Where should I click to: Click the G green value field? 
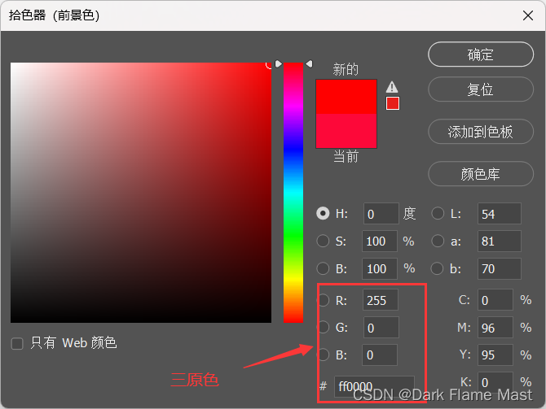pyautogui.click(x=381, y=328)
